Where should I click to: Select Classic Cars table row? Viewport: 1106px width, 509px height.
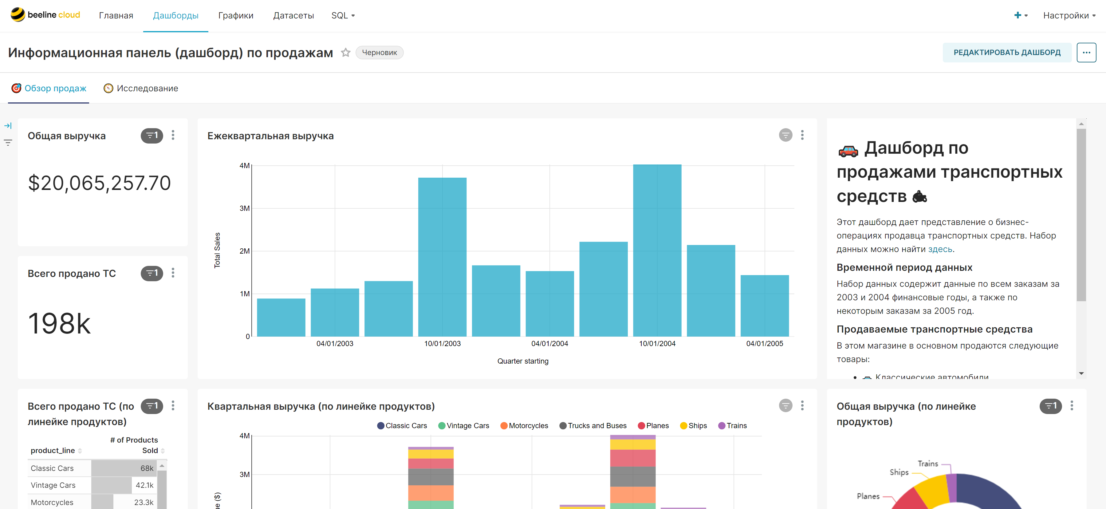point(92,468)
